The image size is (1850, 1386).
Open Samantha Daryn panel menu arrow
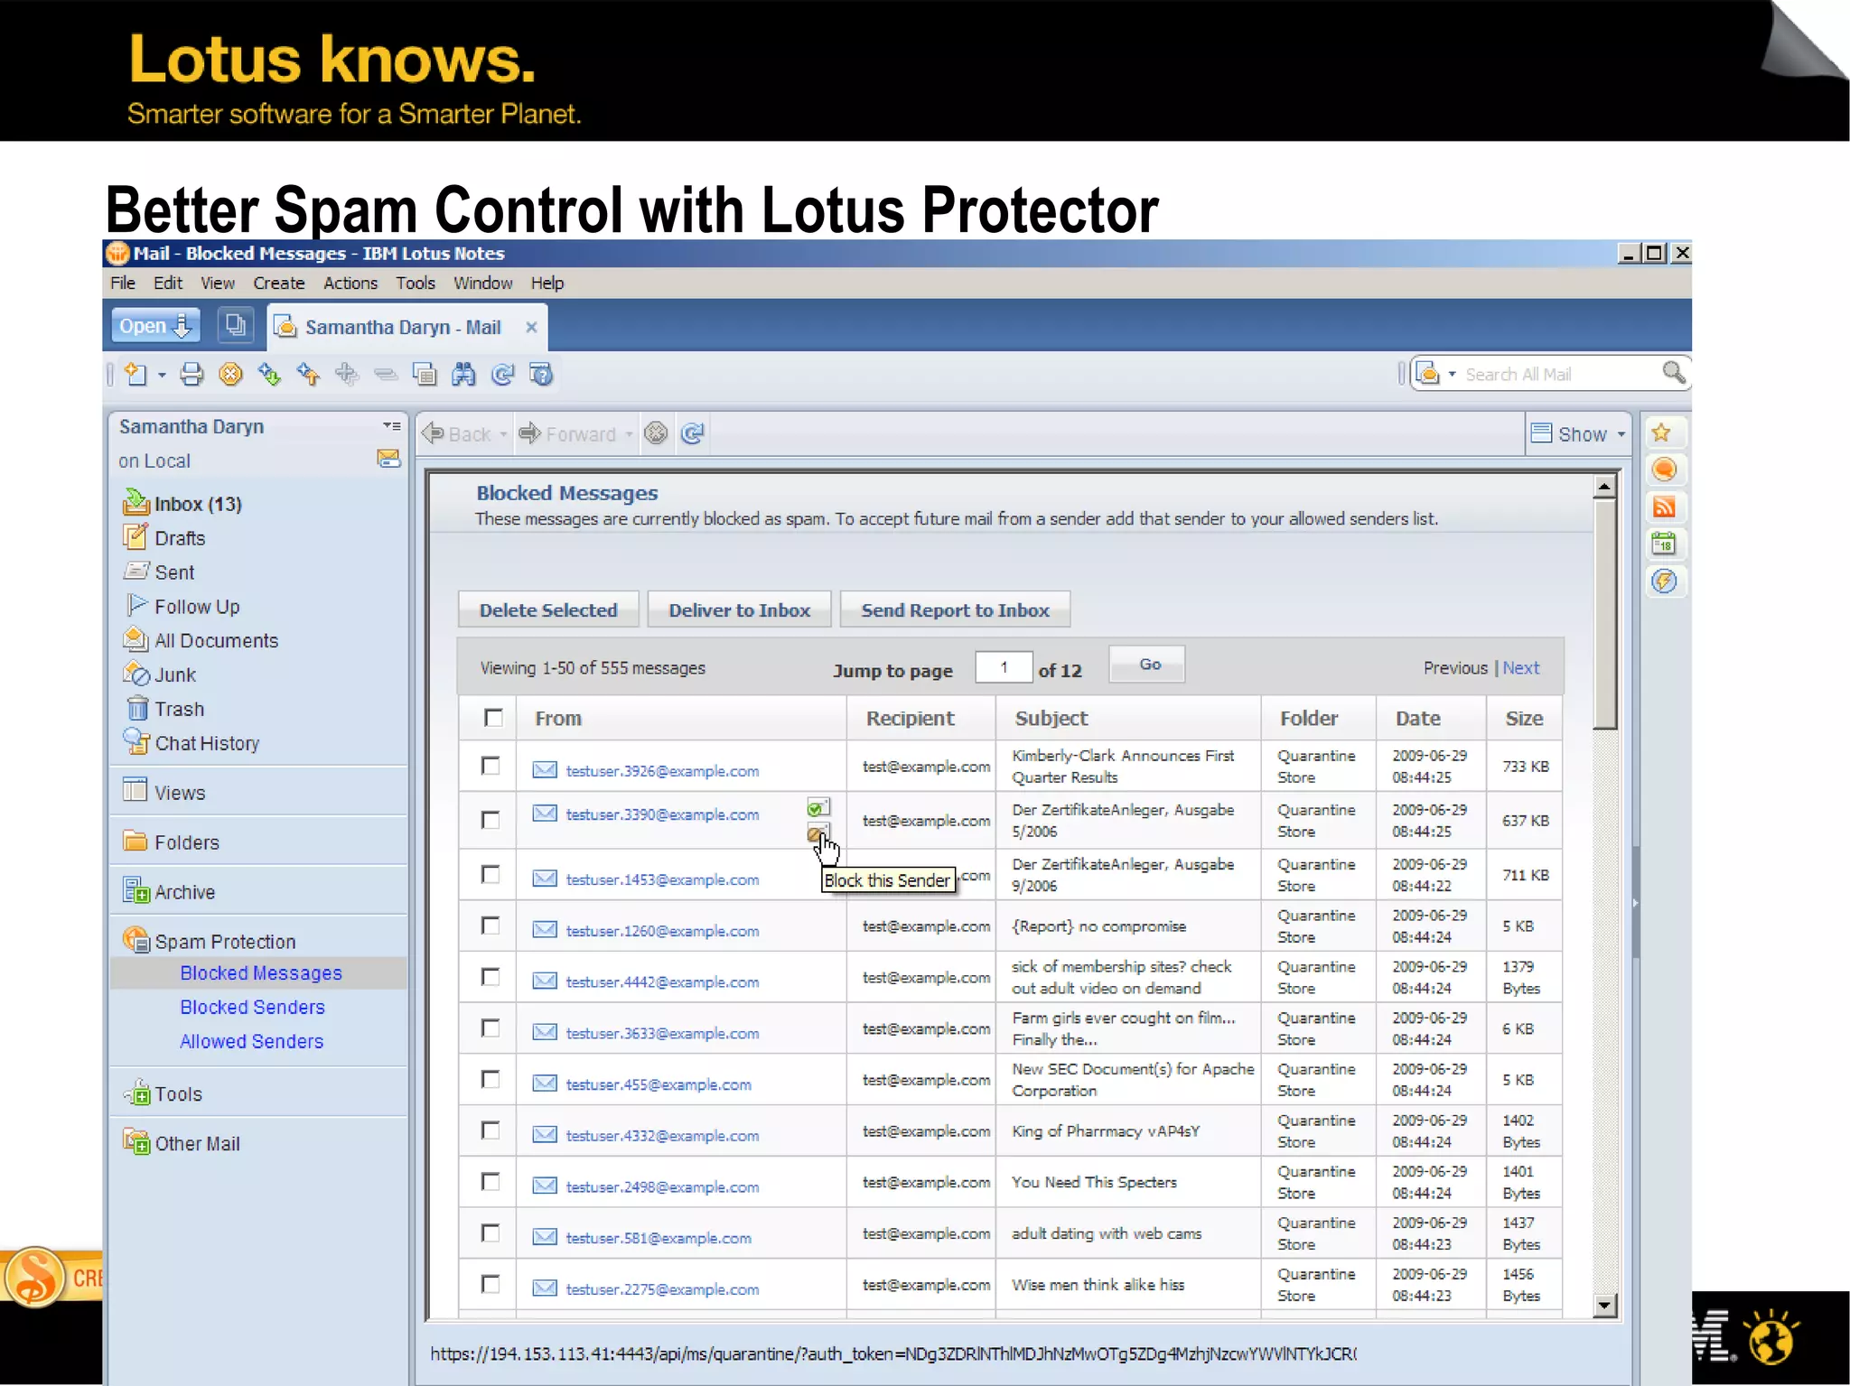[x=391, y=425]
